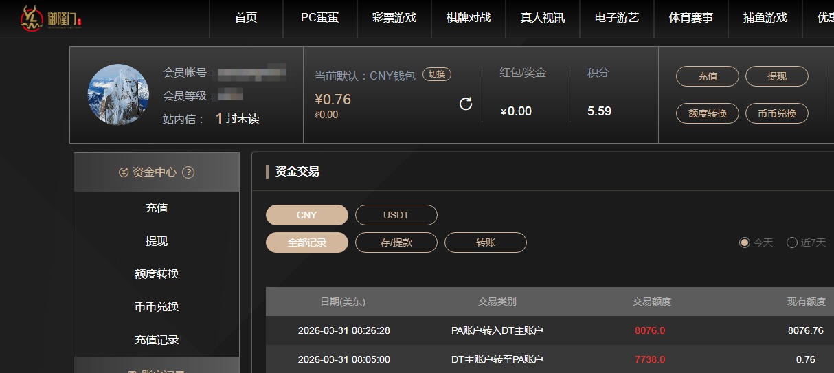Click the site logo at top left

[x=51, y=19]
